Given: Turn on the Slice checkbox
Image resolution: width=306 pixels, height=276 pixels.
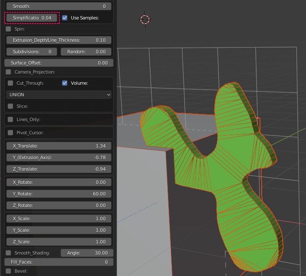Looking at the screenshot, I should (10, 106).
